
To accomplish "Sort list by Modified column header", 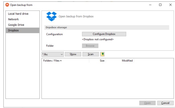I will click(120, 61).
